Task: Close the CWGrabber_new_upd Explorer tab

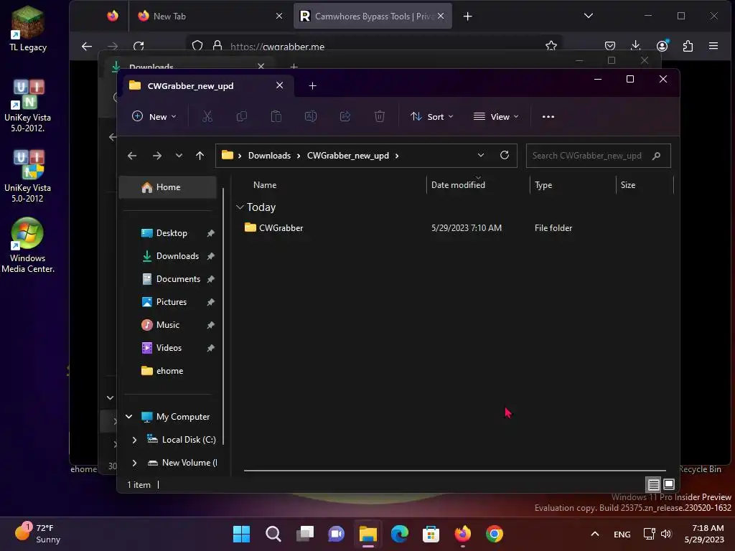Action: pos(279,85)
